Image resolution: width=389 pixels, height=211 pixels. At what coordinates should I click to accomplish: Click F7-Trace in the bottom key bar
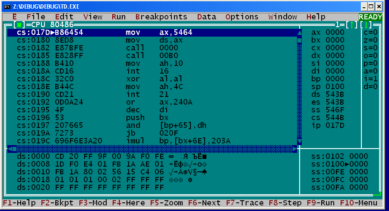click(245, 203)
